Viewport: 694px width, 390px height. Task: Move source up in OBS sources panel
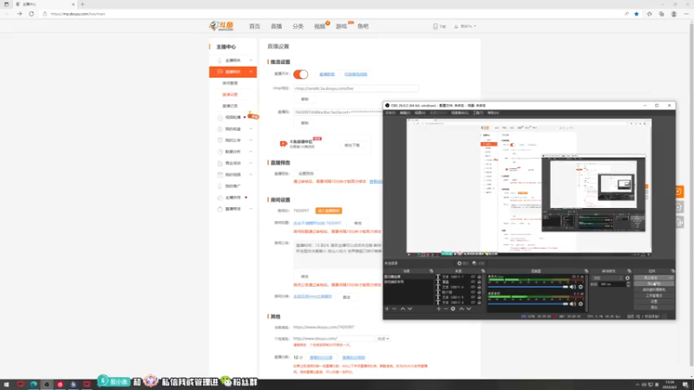462,309
